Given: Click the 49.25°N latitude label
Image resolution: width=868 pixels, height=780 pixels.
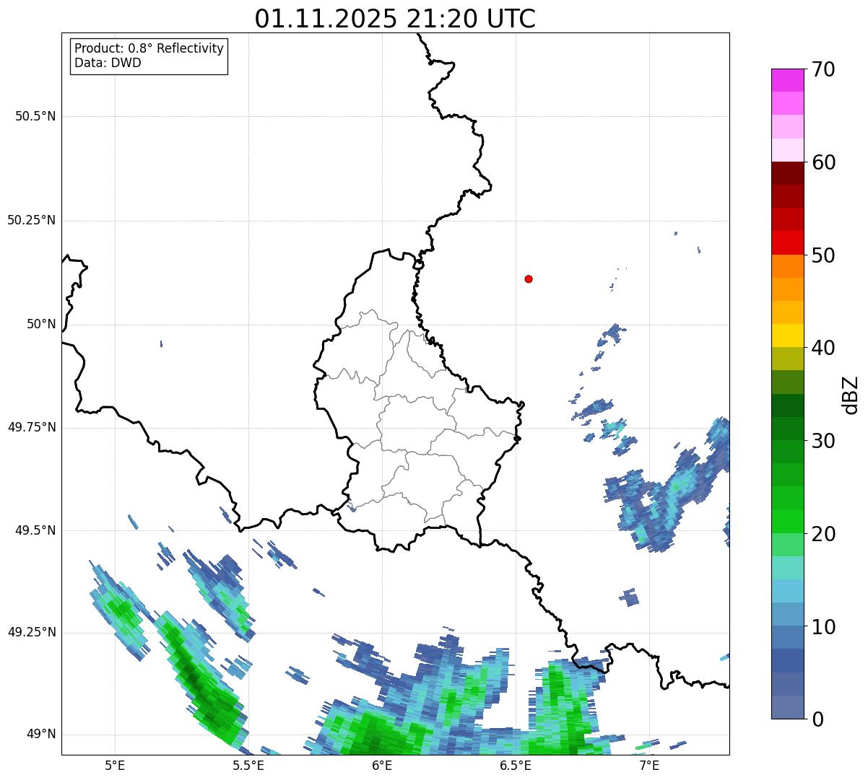Looking at the screenshot, I should pos(32,632).
